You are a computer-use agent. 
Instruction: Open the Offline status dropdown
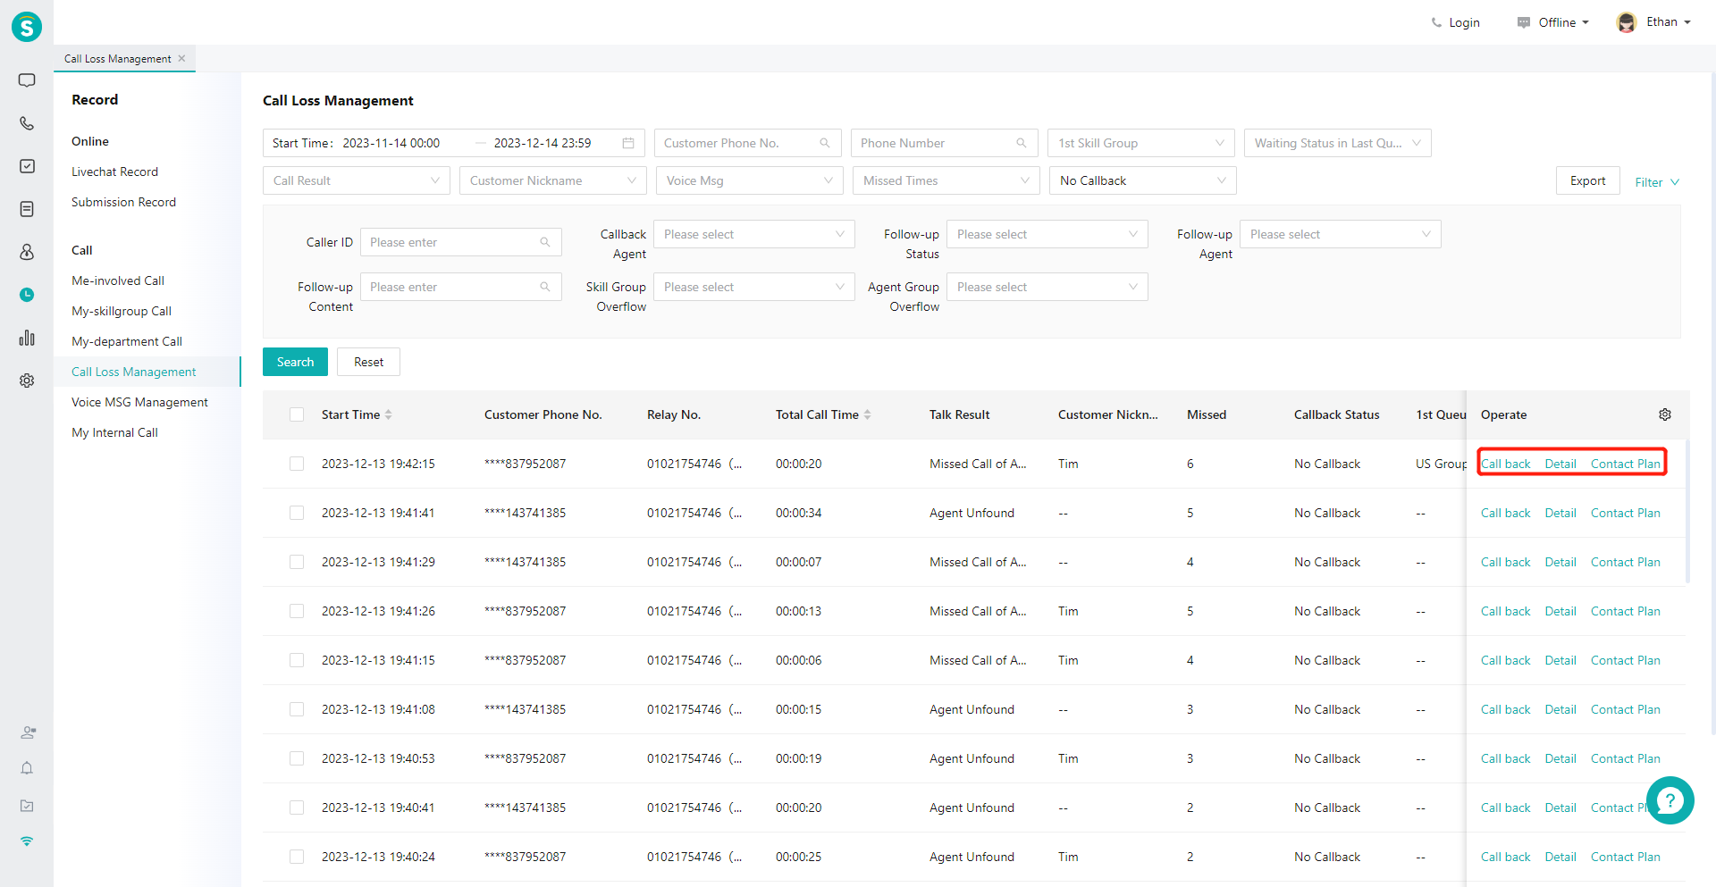(1553, 22)
